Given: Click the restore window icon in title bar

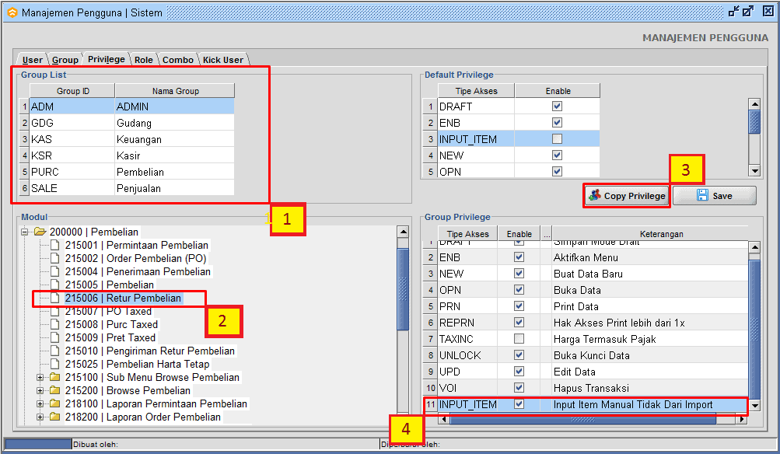Looking at the screenshot, I should pyautogui.click(x=747, y=12).
